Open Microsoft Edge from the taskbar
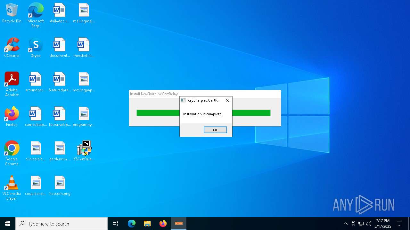 click(132, 224)
